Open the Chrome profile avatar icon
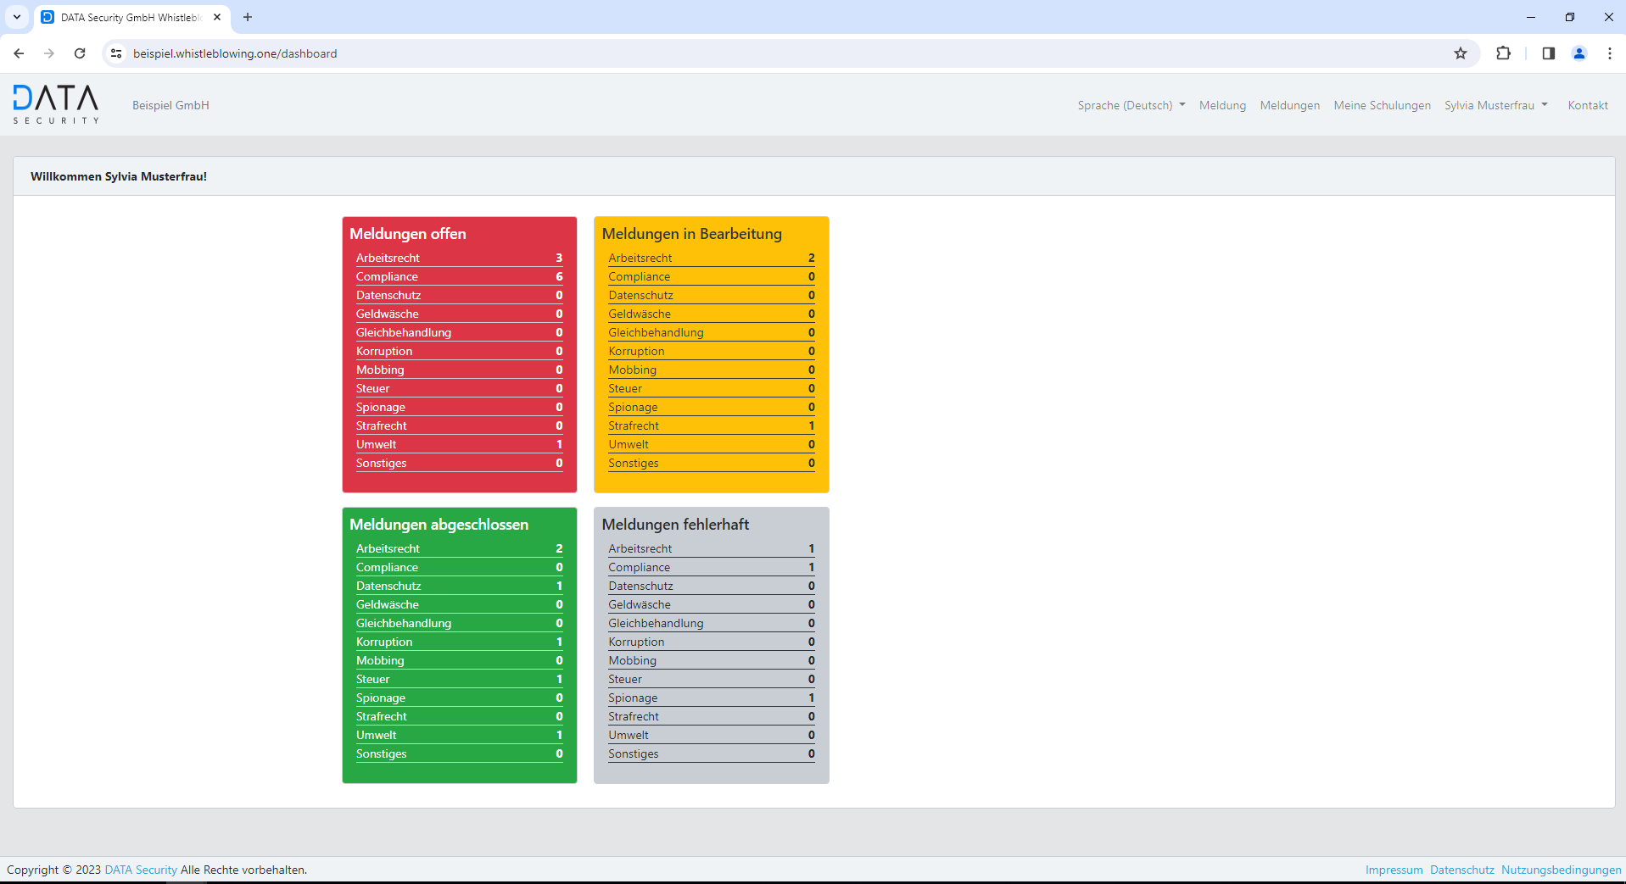Screen dimensions: 1626x884 point(1579,53)
